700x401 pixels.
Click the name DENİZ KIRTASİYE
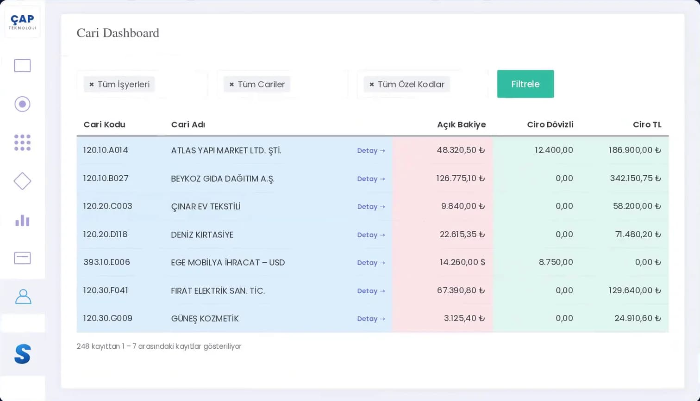202,234
